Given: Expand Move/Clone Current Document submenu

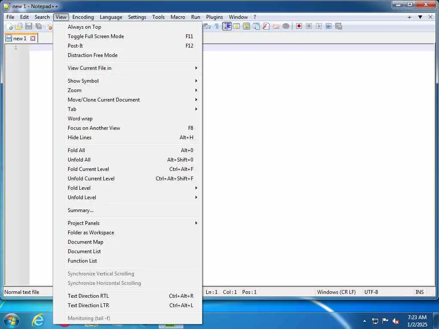Looking at the screenshot, I should coord(128,100).
